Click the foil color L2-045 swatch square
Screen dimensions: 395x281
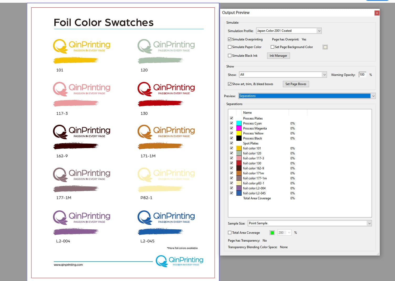[239, 193]
